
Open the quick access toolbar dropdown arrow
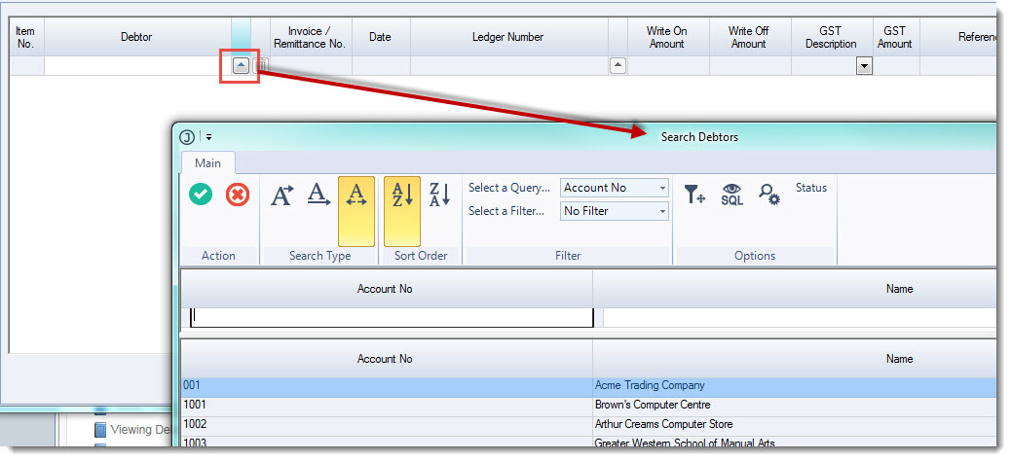click(x=208, y=137)
